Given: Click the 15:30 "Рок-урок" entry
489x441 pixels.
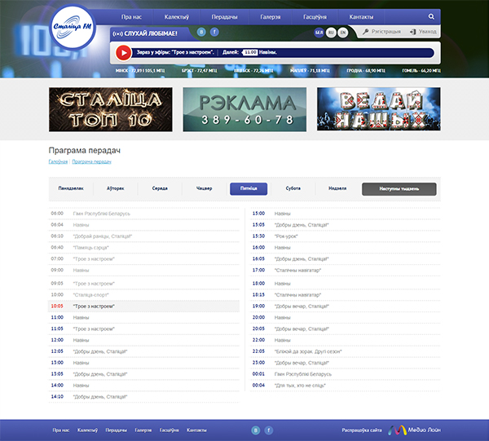Looking at the screenshot, I should pos(346,236).
